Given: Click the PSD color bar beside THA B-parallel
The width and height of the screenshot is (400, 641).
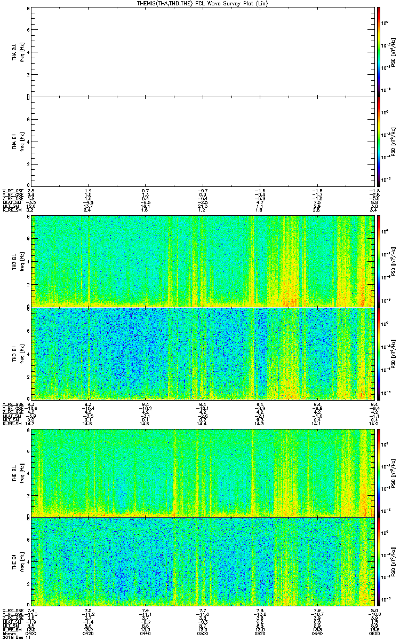Looking at the screenshot, I should click(x=379, y=140).
